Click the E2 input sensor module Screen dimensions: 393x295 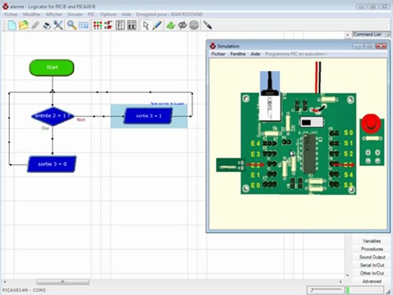tap(230, 165)
